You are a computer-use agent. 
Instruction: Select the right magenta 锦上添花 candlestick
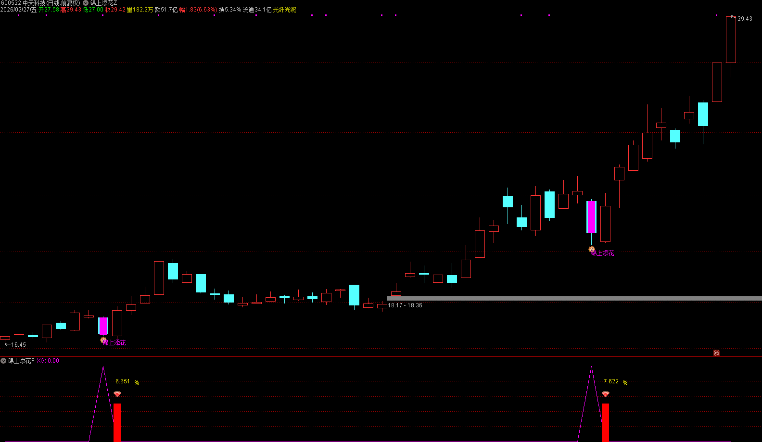tap(591, 217)
